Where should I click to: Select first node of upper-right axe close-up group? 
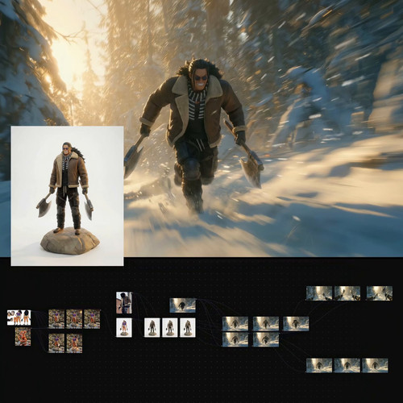coord(319,293)
